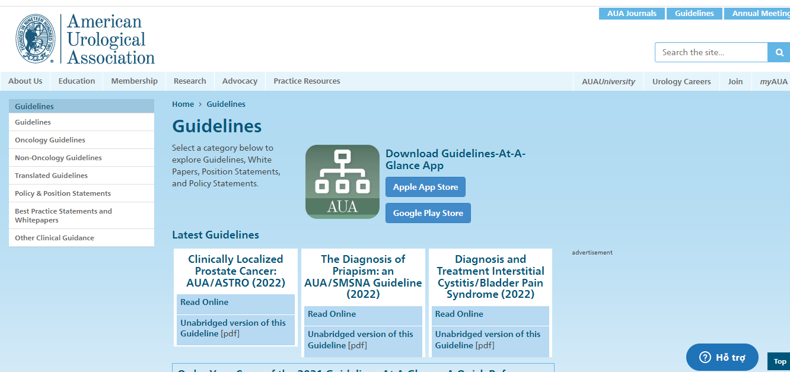Screen dimensions: 790x372
Task: Open the AUA Journals top tab
Action: (x=632, y=13)
